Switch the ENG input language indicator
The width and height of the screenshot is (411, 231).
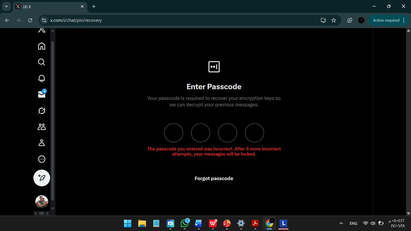click(x=353, y=223)
